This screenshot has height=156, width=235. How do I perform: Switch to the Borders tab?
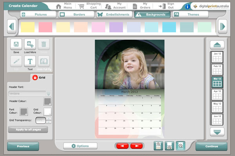tap(76, 15)
